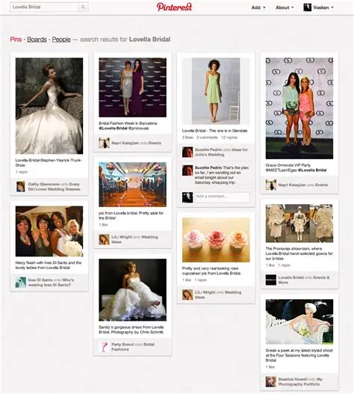Switch to the People results tab
Image resolution: width=354 pixels, height=394 pixels.
[61, 40]
